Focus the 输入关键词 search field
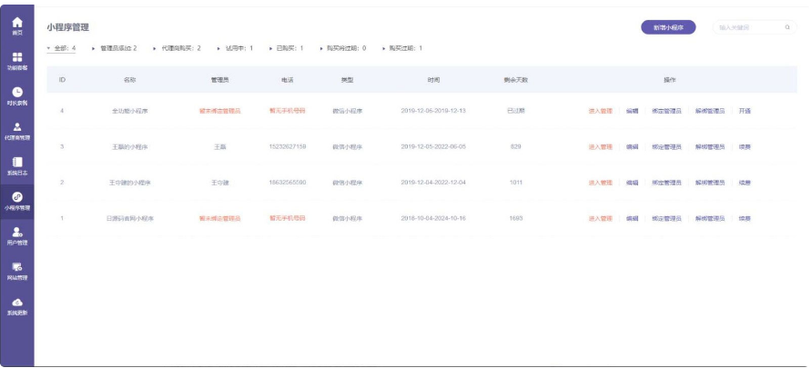812x368 pixels. [x=746, y=28]
